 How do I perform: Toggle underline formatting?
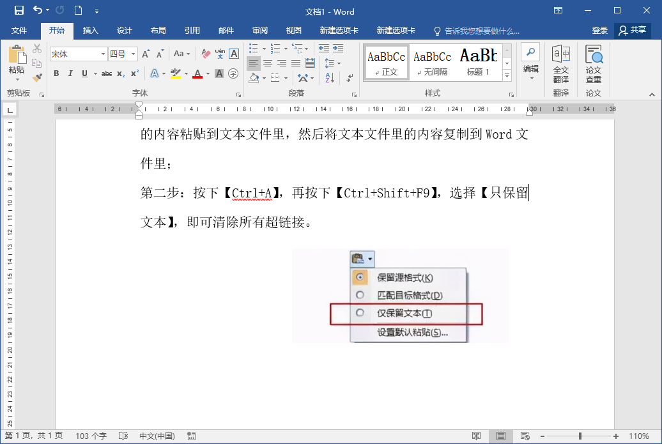click(84, 73)
